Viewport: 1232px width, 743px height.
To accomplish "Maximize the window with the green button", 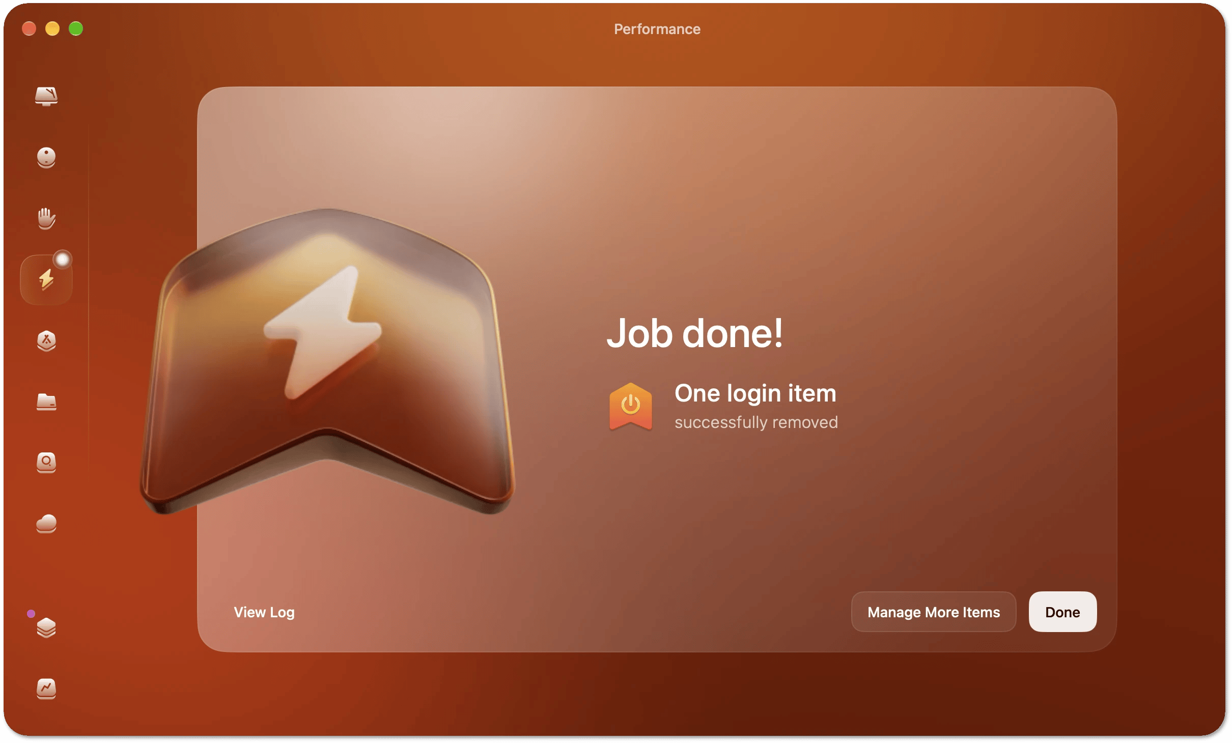I will (76, 28).
